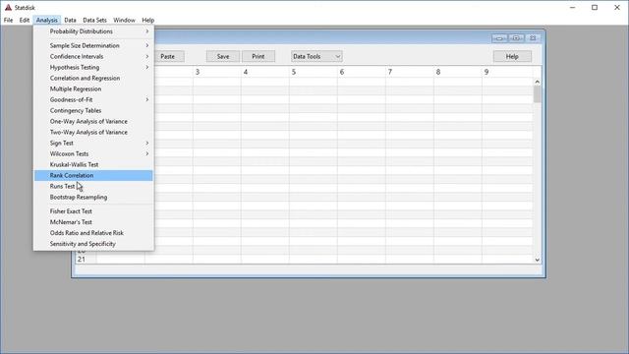Viewport: 629px width, 354px height.
Task: Select Two-Way Analysis of Variance
Action: click(93, 132)
